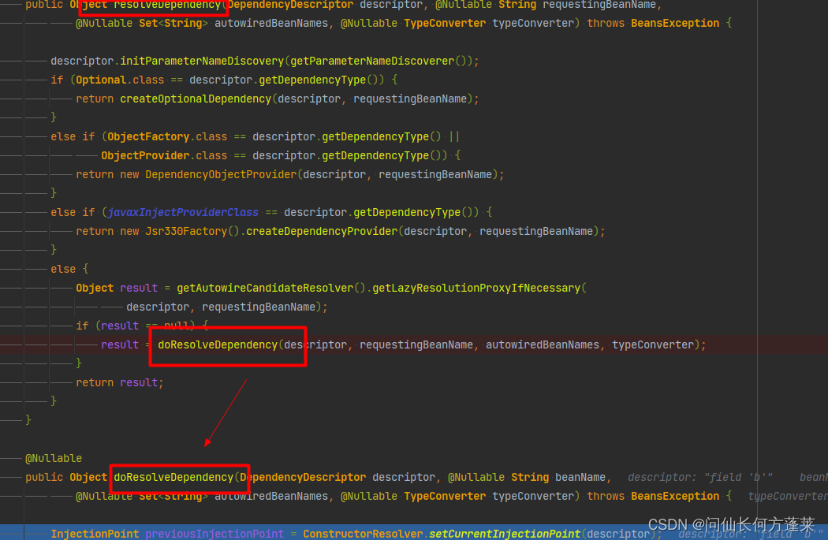Click the 'Object result' variable declaration

tap(117, 289)
